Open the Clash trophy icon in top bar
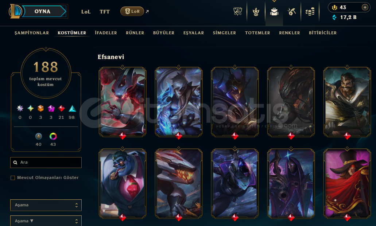This screenshot has height=226, width=376. (x=238, y=11)
